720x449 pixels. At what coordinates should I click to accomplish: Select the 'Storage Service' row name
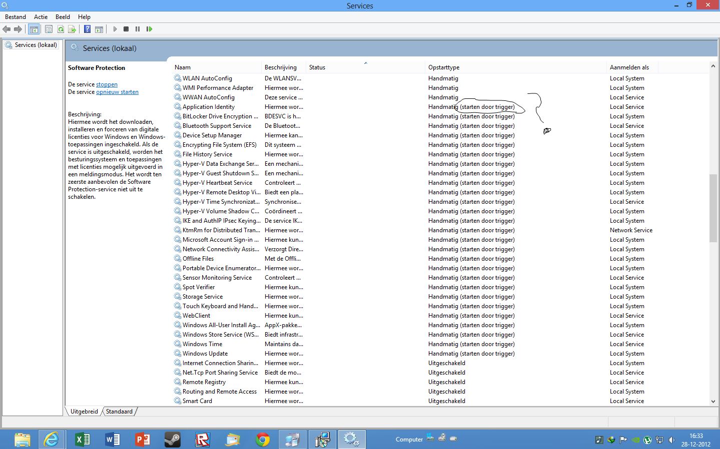(203, 297)
